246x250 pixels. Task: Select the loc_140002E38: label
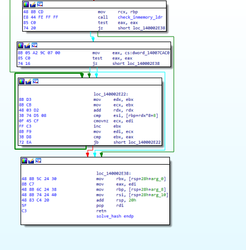(114, 174)
